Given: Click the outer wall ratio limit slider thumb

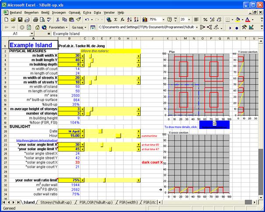Looking at the screenshot, I should point(104,180).
